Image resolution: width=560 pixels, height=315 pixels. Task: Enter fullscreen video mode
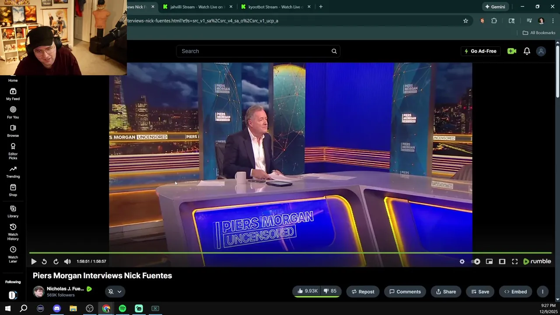515,262
